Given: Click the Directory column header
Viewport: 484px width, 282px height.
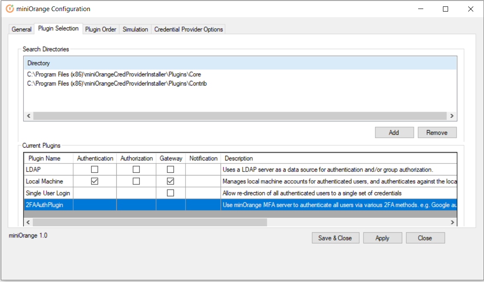Looking at the screenshot, I should pyautogui.click(x=240, y=63).
